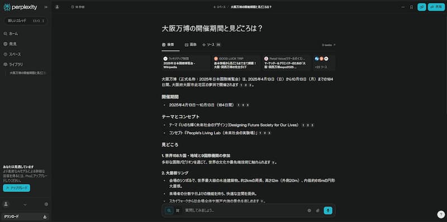Open the Wikipedia source card
Screen dimensions: 447x222
186,63
